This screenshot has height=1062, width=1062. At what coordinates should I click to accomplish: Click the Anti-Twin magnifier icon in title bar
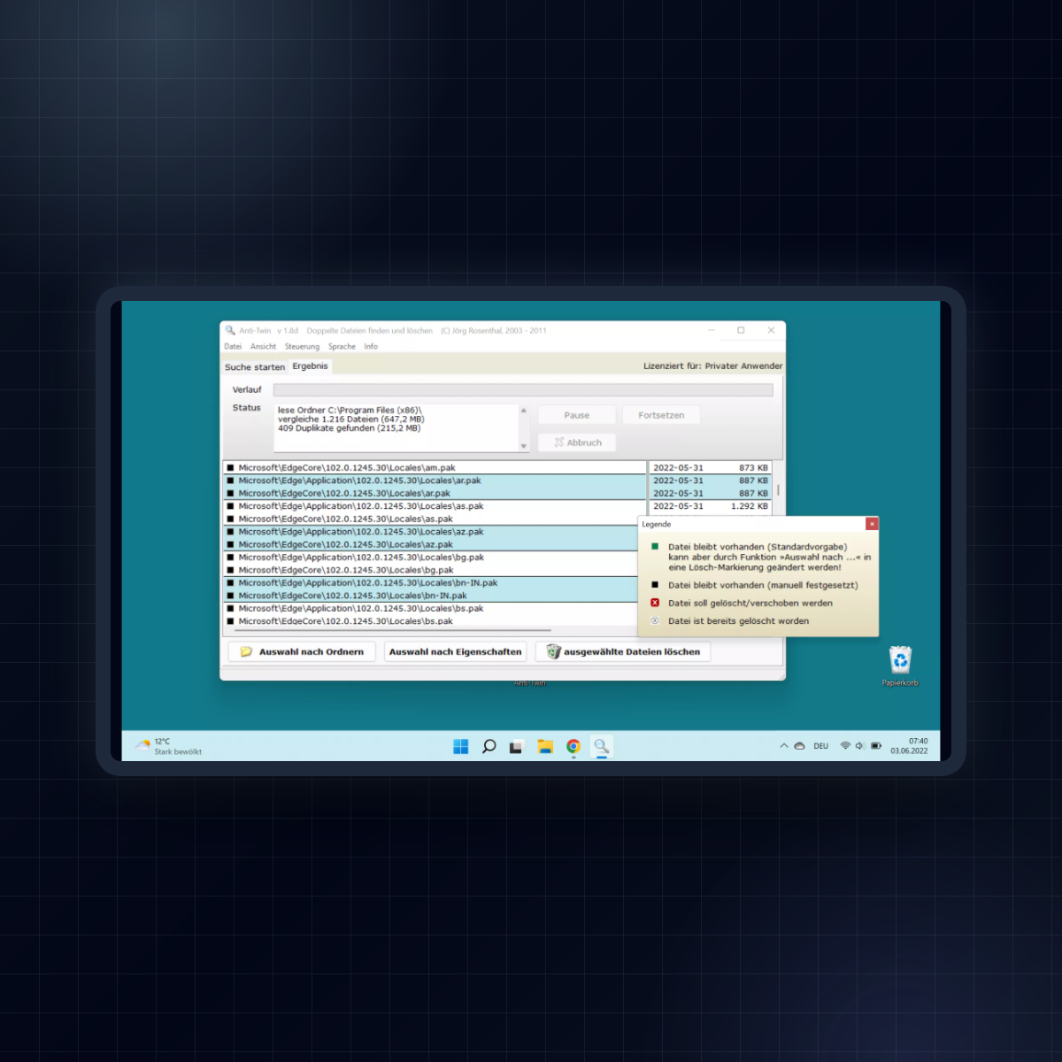click(x=230, y=330)
